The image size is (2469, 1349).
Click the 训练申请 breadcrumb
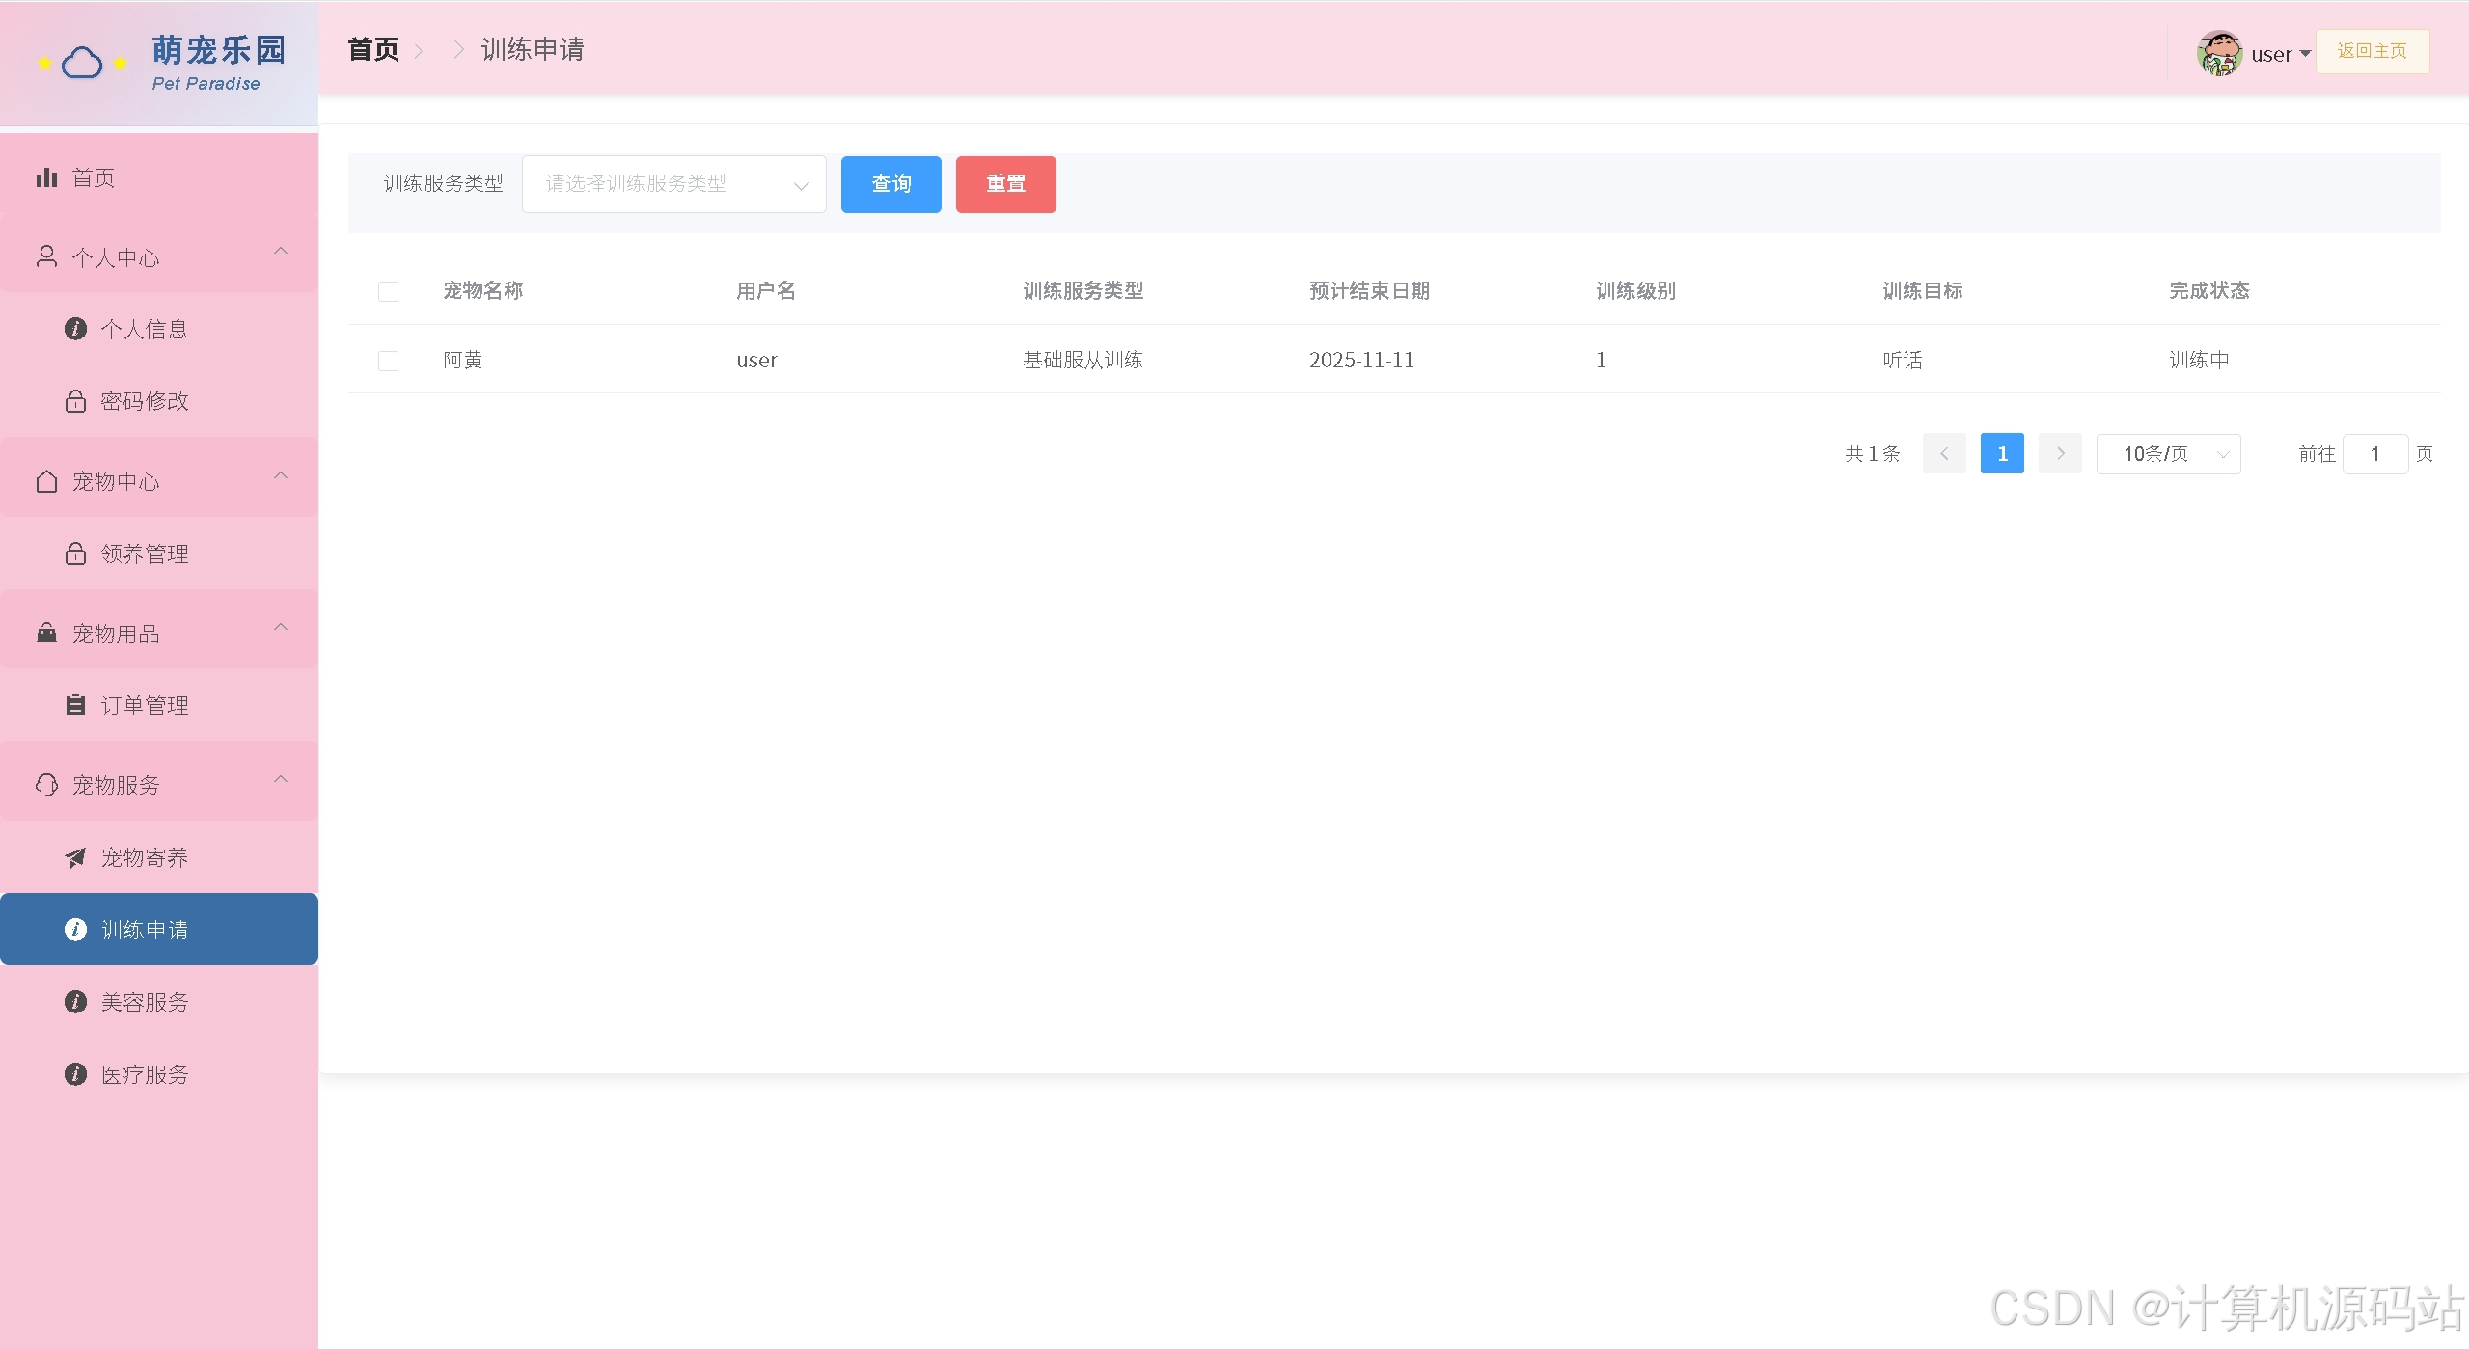pyautogui.click(x=533, y=49)
